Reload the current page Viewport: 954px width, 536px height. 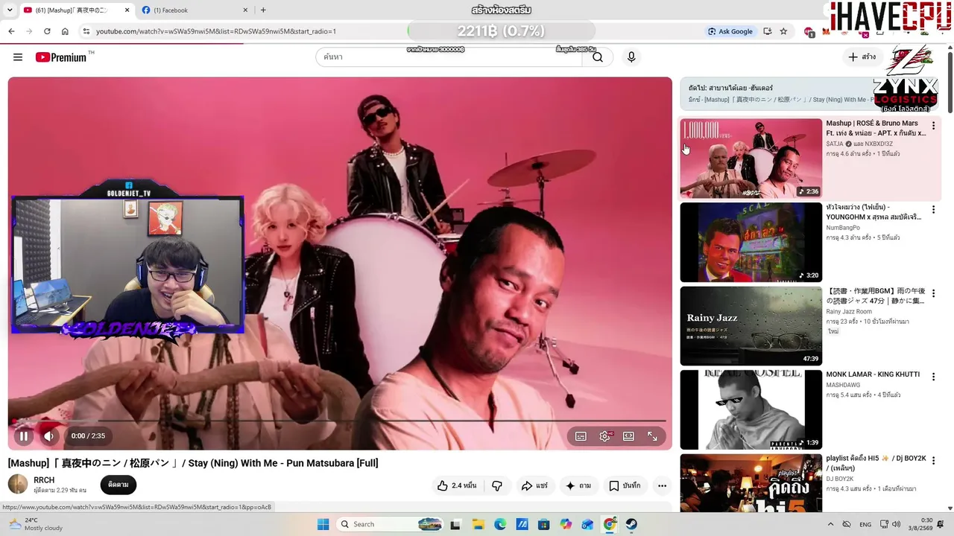[47, 31]
